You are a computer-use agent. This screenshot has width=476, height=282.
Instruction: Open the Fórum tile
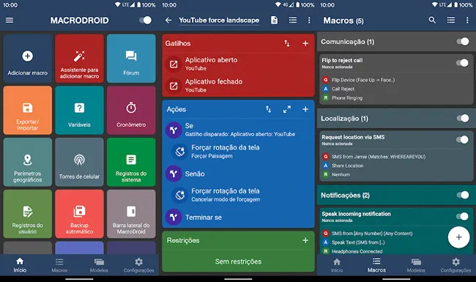click(x=131, y=59)
